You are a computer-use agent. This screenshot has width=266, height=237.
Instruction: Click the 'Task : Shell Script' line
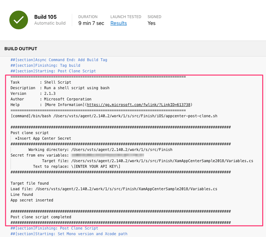[x=41, y=82]
